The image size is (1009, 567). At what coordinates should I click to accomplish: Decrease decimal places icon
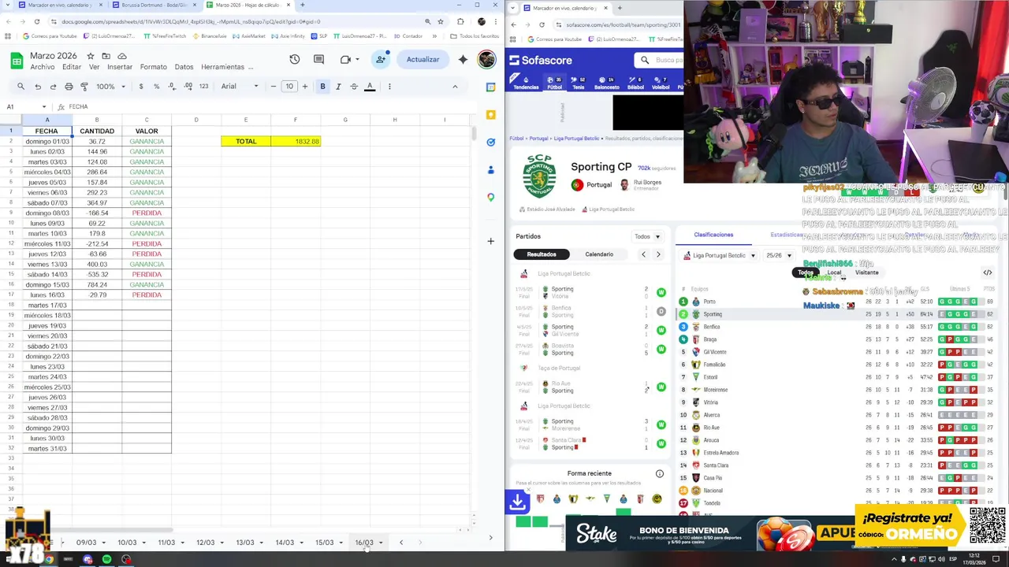click(x=173, y=87)
